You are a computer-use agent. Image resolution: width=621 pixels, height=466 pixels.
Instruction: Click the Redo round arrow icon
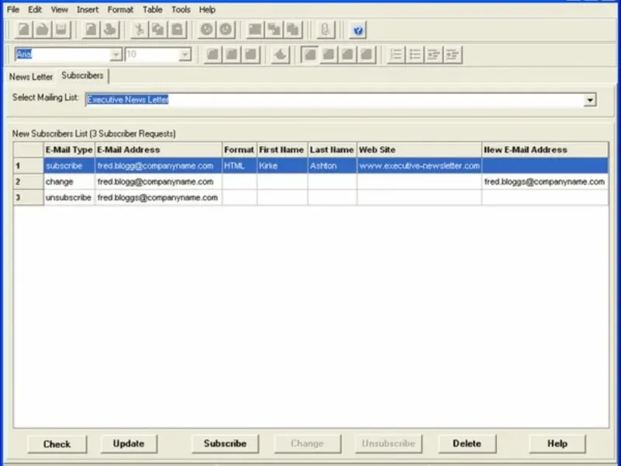[226, 30]
